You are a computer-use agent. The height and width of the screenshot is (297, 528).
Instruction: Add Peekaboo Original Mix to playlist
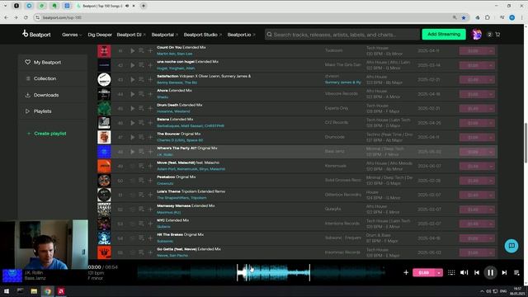pyautogui.click(x=150, y=181)
